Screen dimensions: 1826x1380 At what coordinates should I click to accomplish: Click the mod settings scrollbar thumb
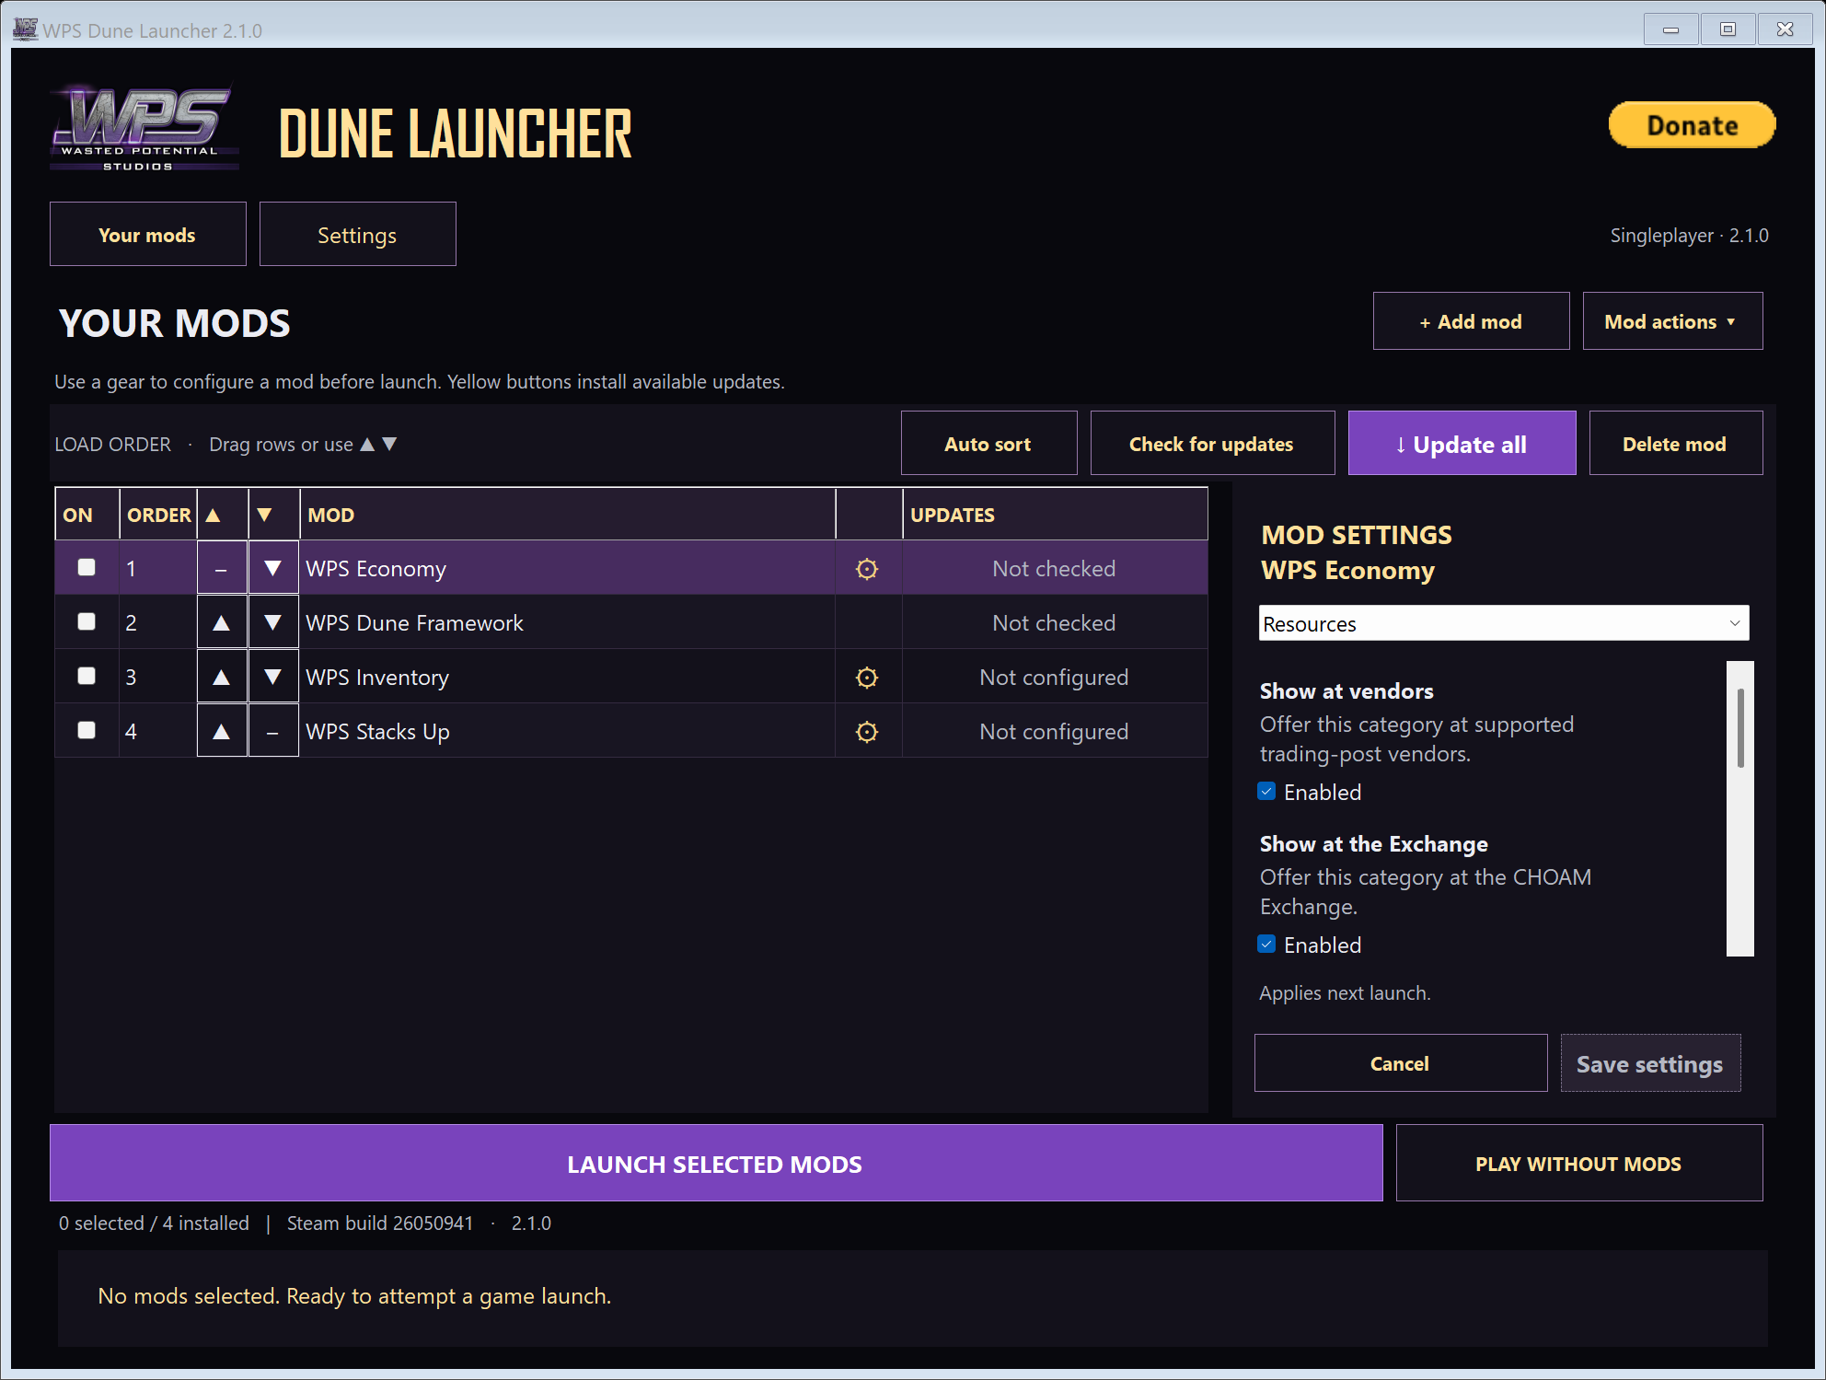pyautogui.click(x=1740, y=728)
